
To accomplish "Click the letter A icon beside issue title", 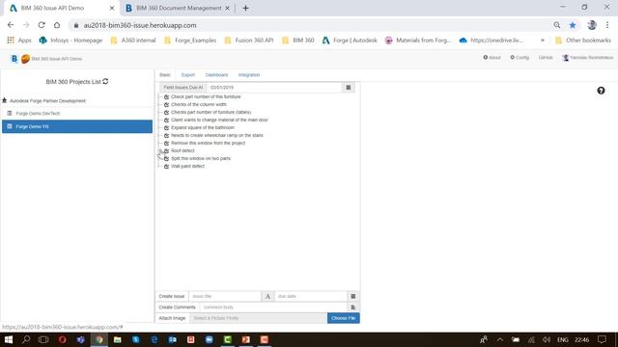I will 267,296.
